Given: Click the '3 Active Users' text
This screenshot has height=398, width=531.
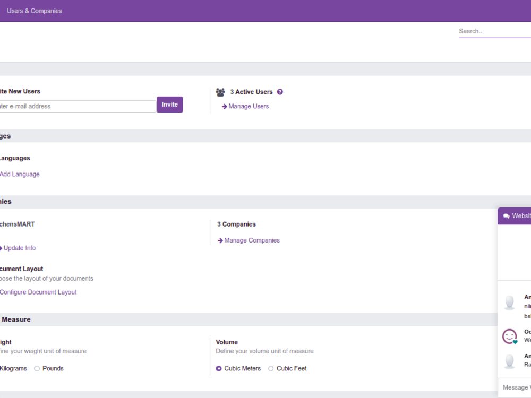Looking at the screenshot, I should click(x=251, y=92).
